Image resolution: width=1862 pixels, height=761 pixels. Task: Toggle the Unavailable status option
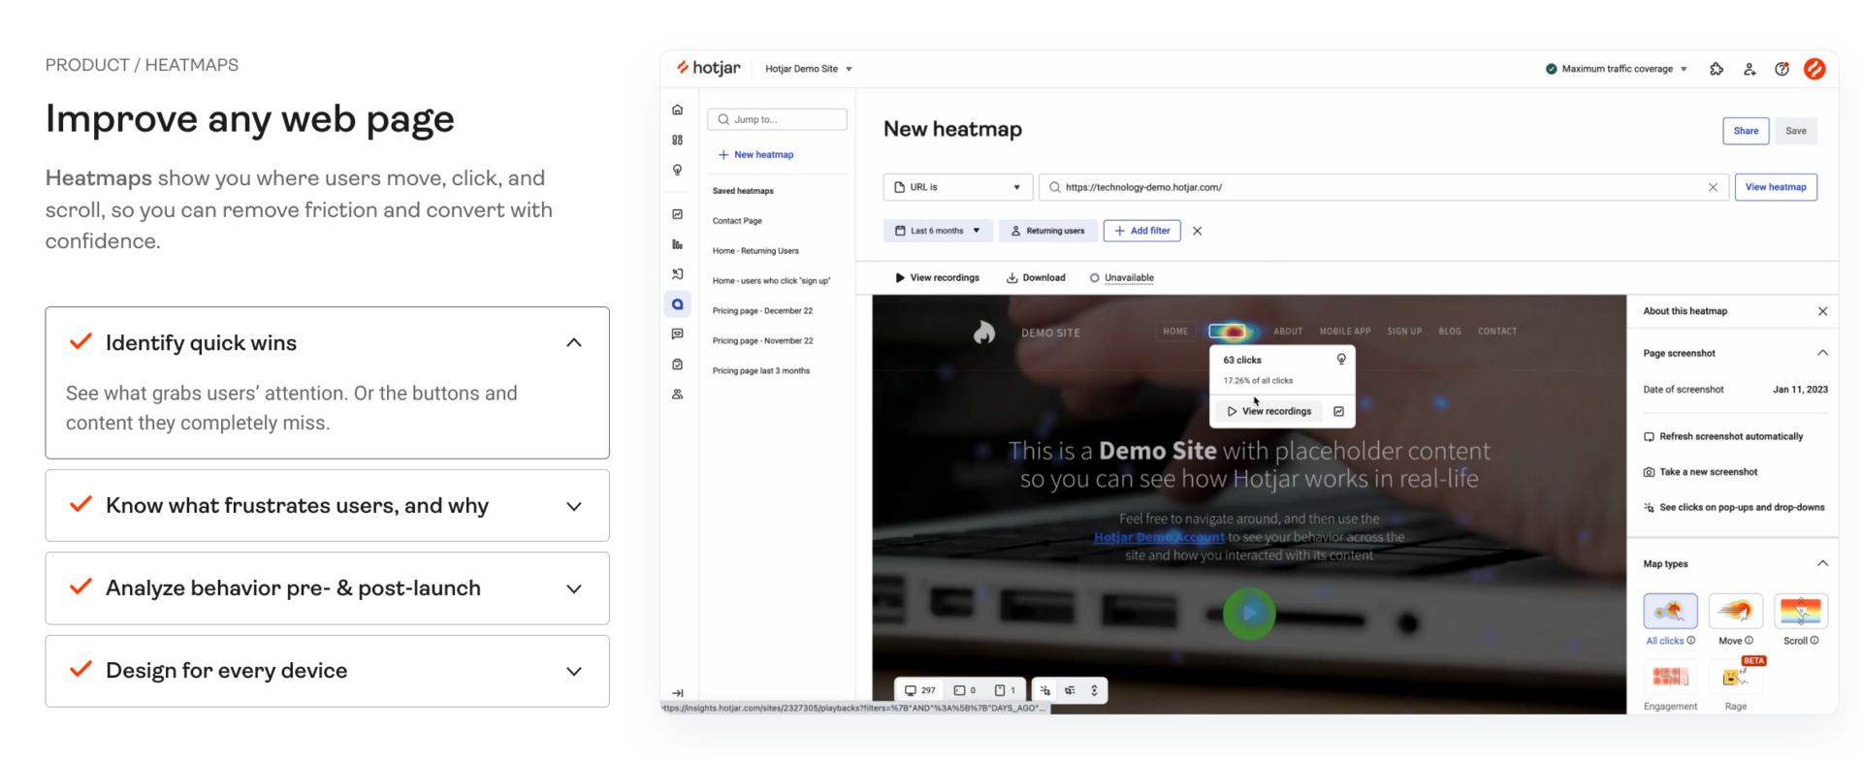1121,277
